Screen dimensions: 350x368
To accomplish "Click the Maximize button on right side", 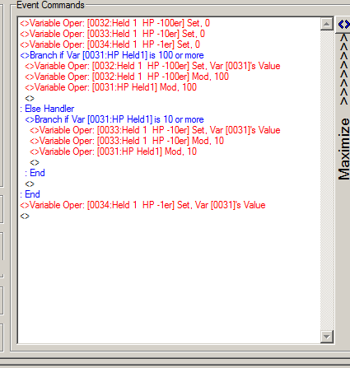I will point(343,149).
